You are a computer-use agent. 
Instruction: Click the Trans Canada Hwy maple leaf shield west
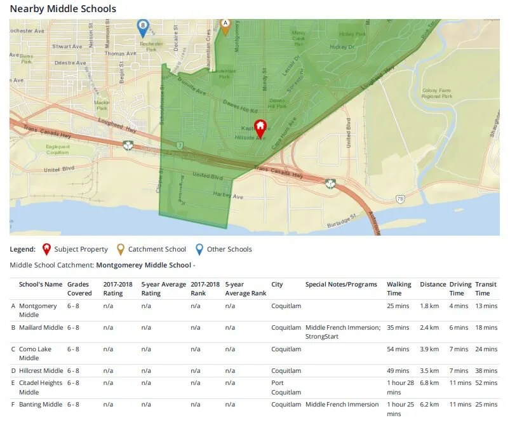click(128, 145)
